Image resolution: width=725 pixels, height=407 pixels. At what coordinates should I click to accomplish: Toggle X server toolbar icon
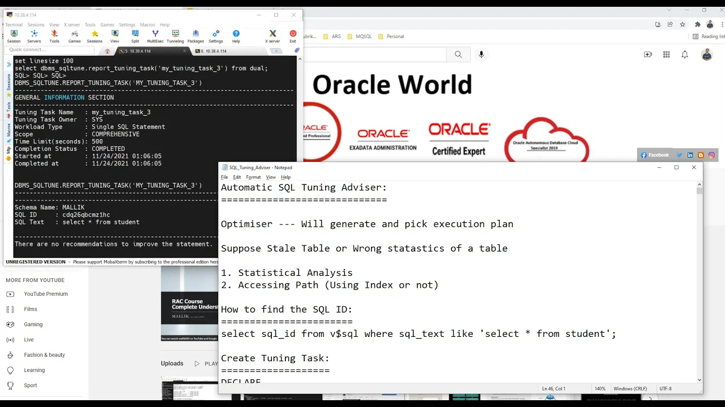coord(272,37)
